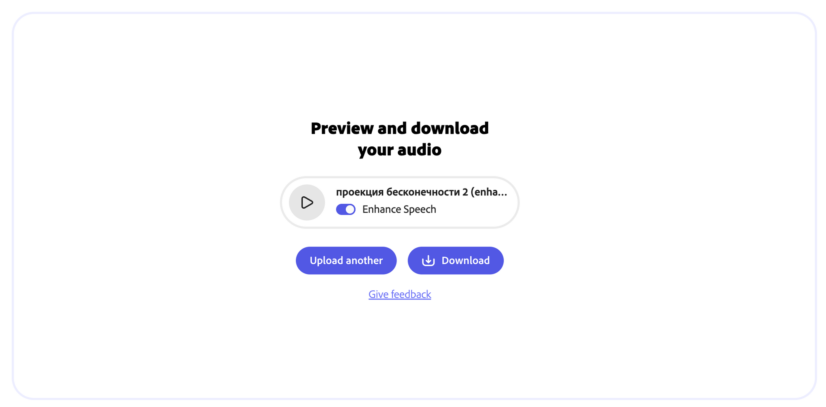Viewport: 826px width, 407px height.
Task: Click the Preview and download heading
Action: (400, 139)
